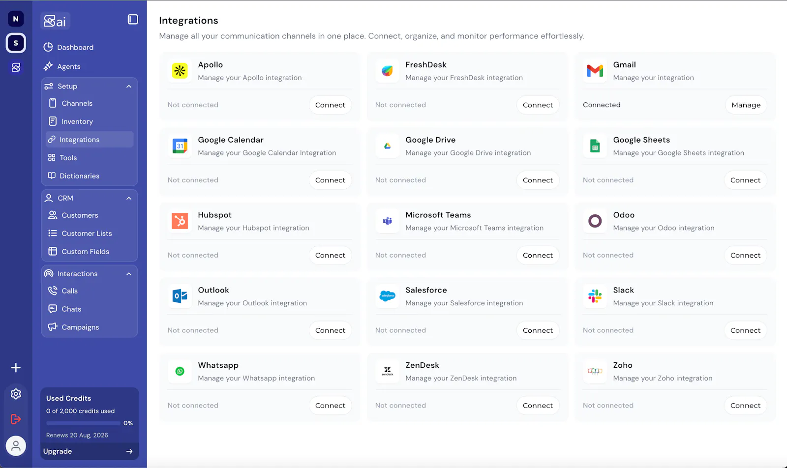
Task: Add a workspace with the plus icon
Action: click(16, 368)
